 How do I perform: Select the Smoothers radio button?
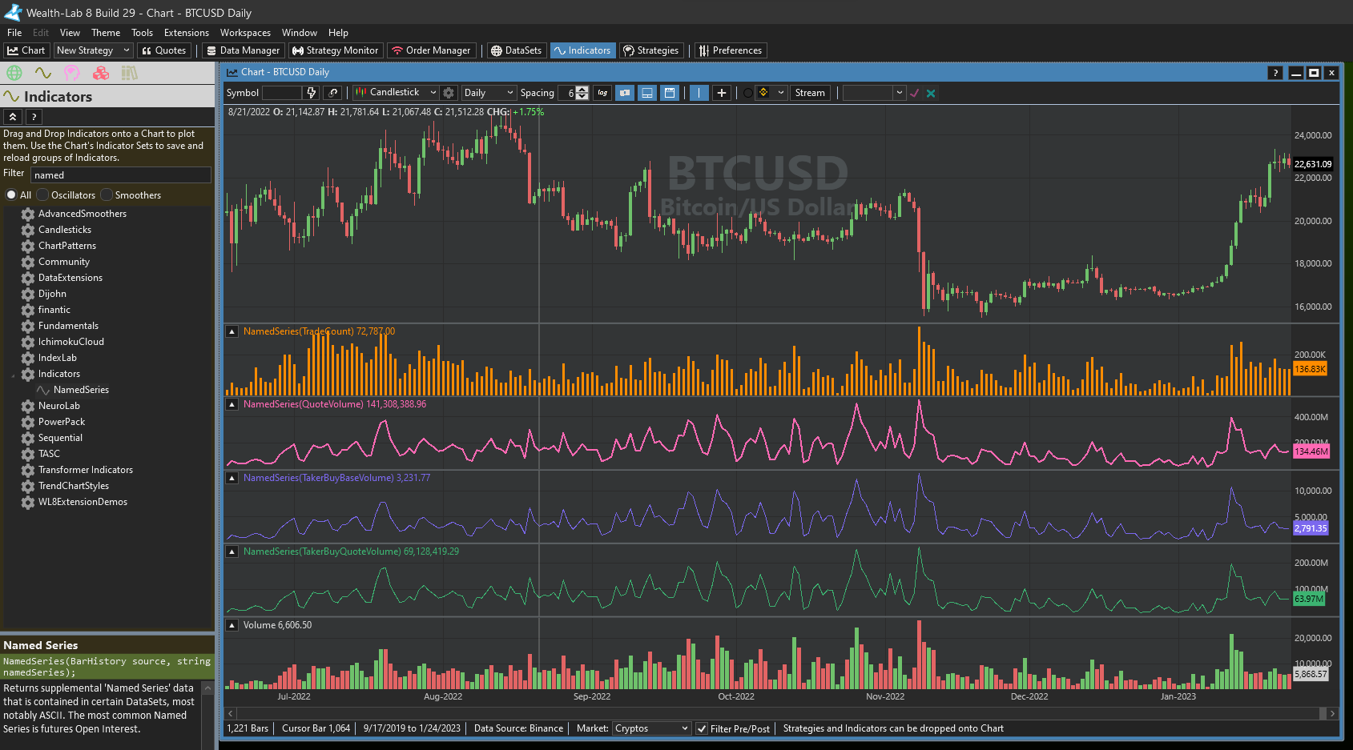[x=107, y=195]
